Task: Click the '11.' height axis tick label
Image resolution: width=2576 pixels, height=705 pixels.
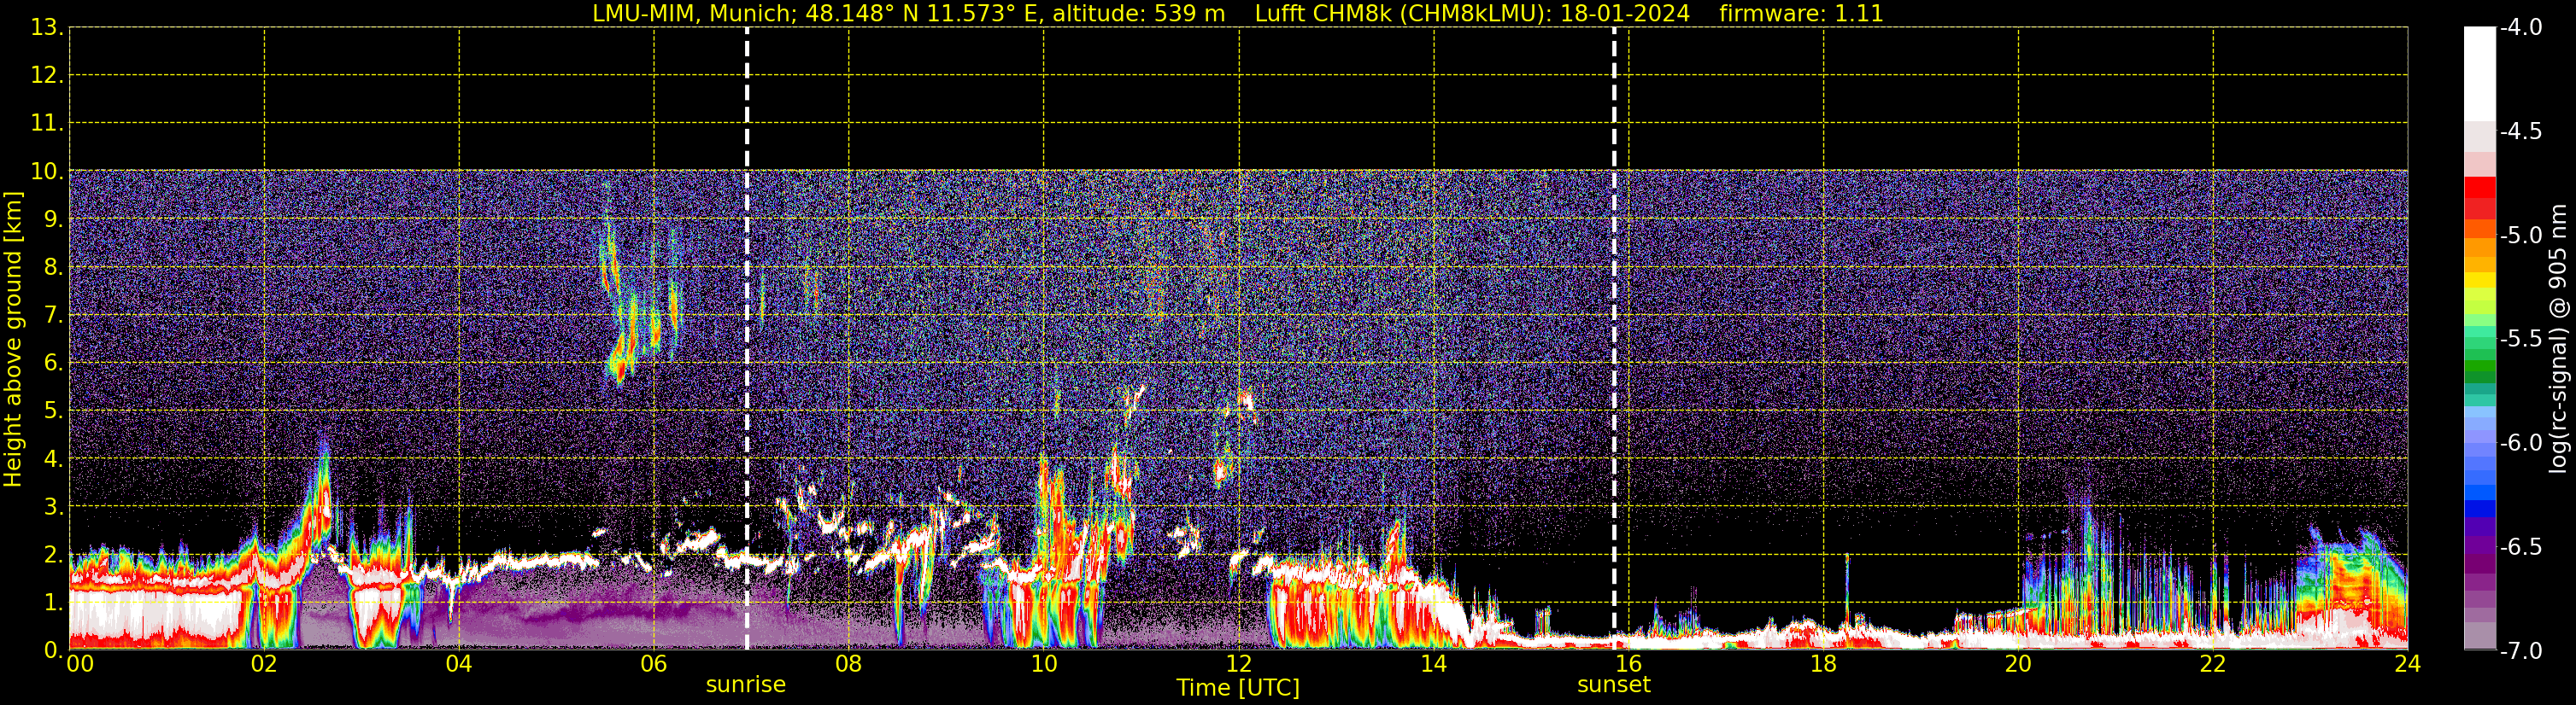Action: 47,123
